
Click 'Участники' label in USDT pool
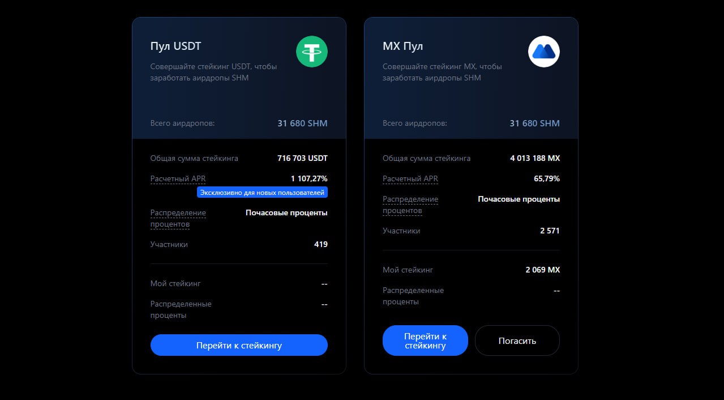click(169, 244)
